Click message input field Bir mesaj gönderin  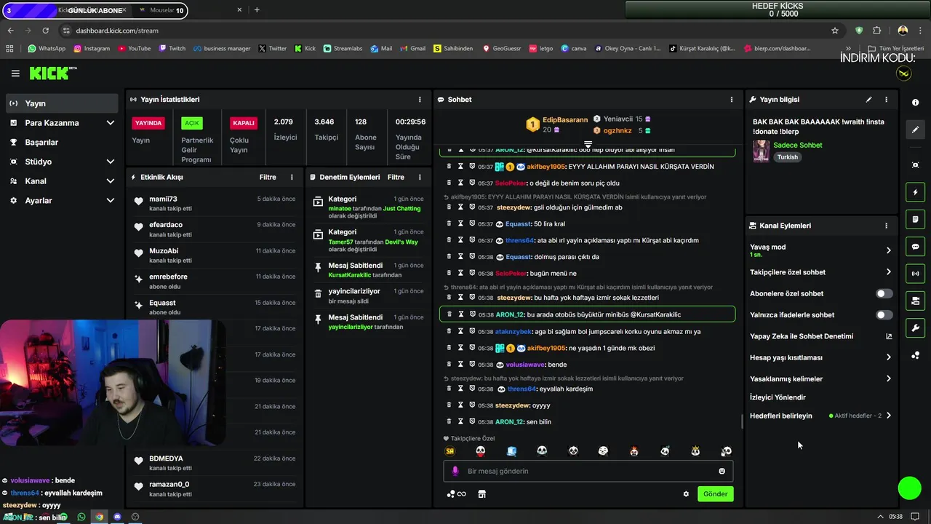[x=589, y=471]
